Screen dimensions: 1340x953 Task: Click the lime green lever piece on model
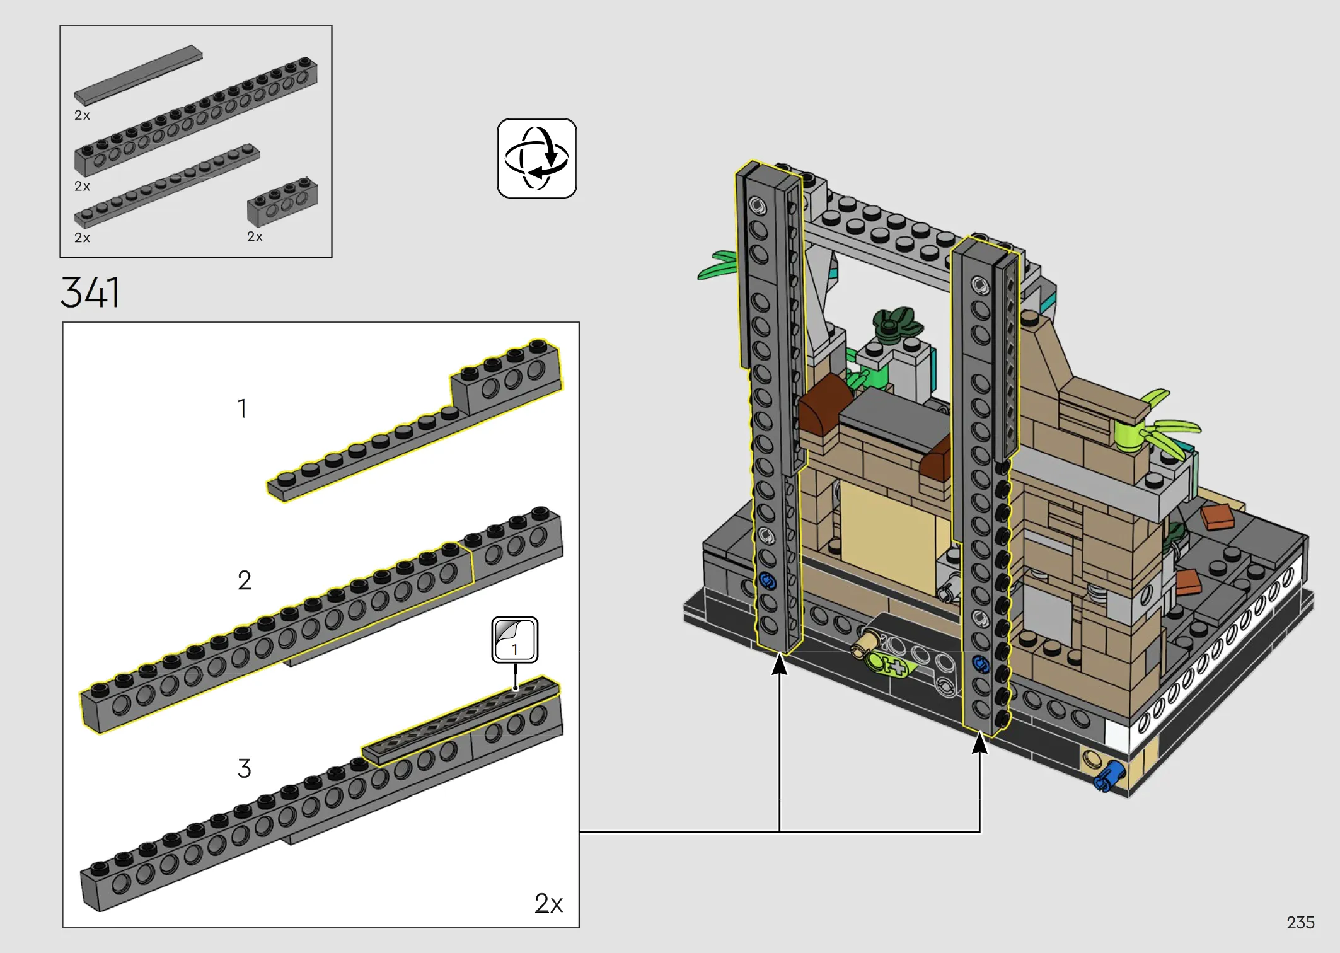pos(890,665)
